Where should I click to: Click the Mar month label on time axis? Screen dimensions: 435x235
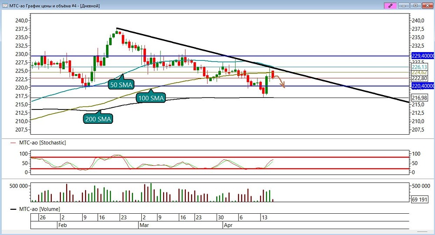(144, 225)
